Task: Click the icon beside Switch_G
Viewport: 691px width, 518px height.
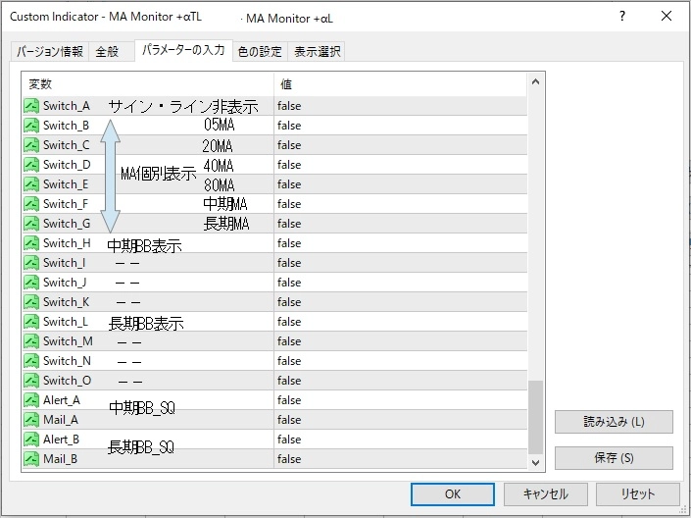Action: (31, 224)
